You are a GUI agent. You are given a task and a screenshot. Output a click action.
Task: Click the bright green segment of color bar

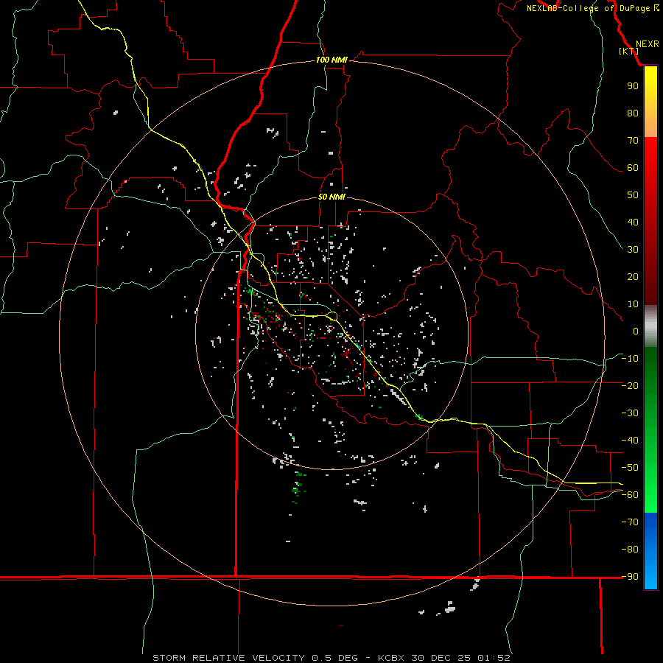click(x=650, y=486)
